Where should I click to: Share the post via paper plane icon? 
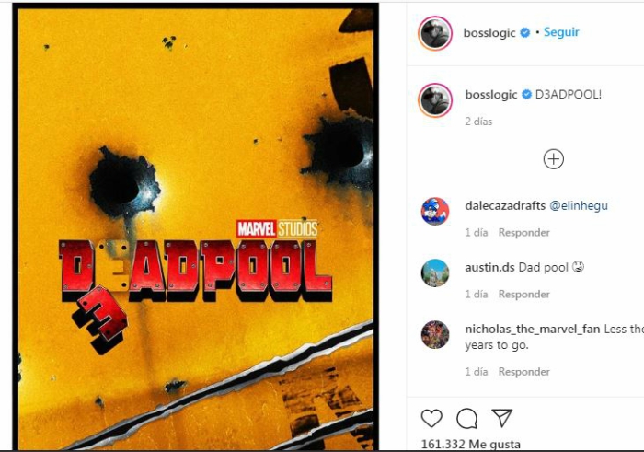pos(501,419)
